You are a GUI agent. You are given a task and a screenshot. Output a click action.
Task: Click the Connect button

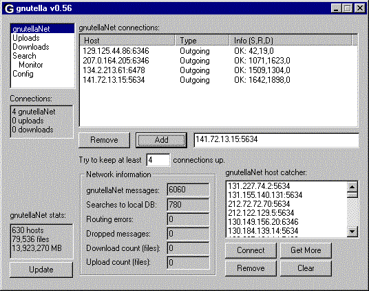251,250
